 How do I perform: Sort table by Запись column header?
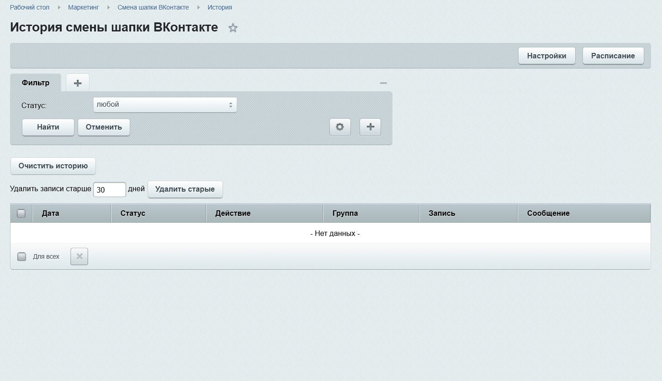[x=468, y=213]
